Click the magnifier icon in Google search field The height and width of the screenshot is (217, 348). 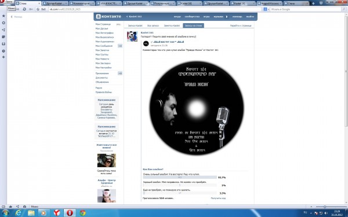[x=344, y=9]
